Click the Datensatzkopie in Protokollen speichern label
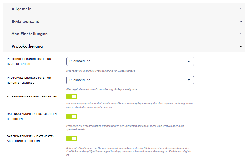 (32, 116)
